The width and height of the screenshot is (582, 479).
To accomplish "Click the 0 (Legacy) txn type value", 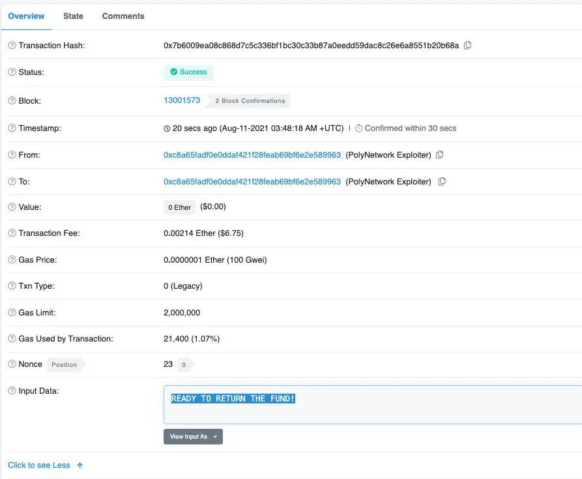I will [183, 285].
